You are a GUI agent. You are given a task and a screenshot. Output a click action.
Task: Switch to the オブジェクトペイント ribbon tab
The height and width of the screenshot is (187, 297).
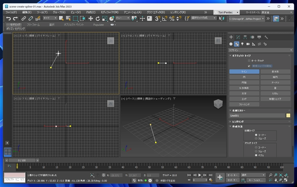point(74,25)
